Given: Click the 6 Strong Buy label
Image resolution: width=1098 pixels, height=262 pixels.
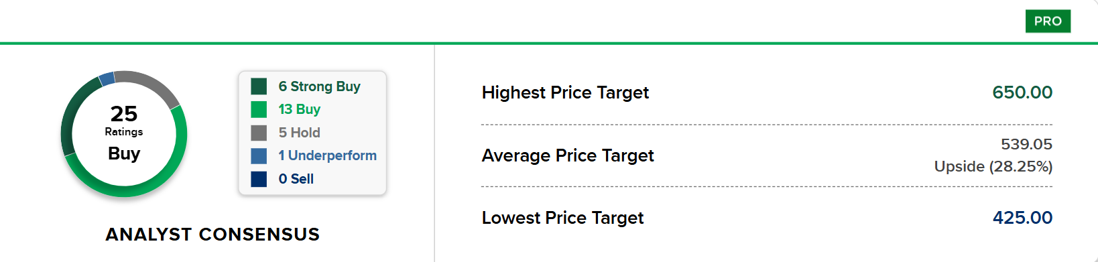Looking at the screenshot, I should [x=319, y=86].
